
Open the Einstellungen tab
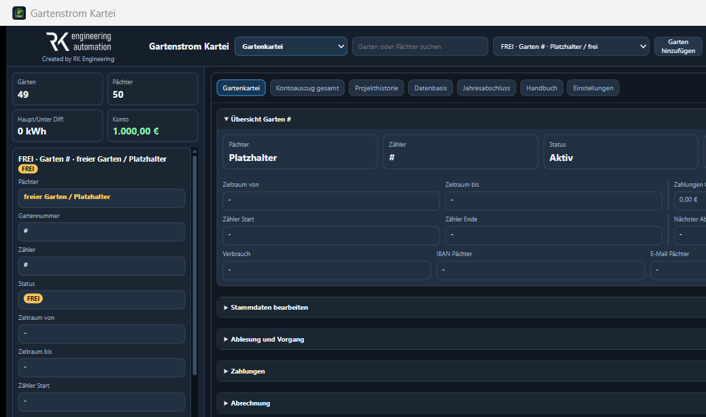(x=593, y=88)
